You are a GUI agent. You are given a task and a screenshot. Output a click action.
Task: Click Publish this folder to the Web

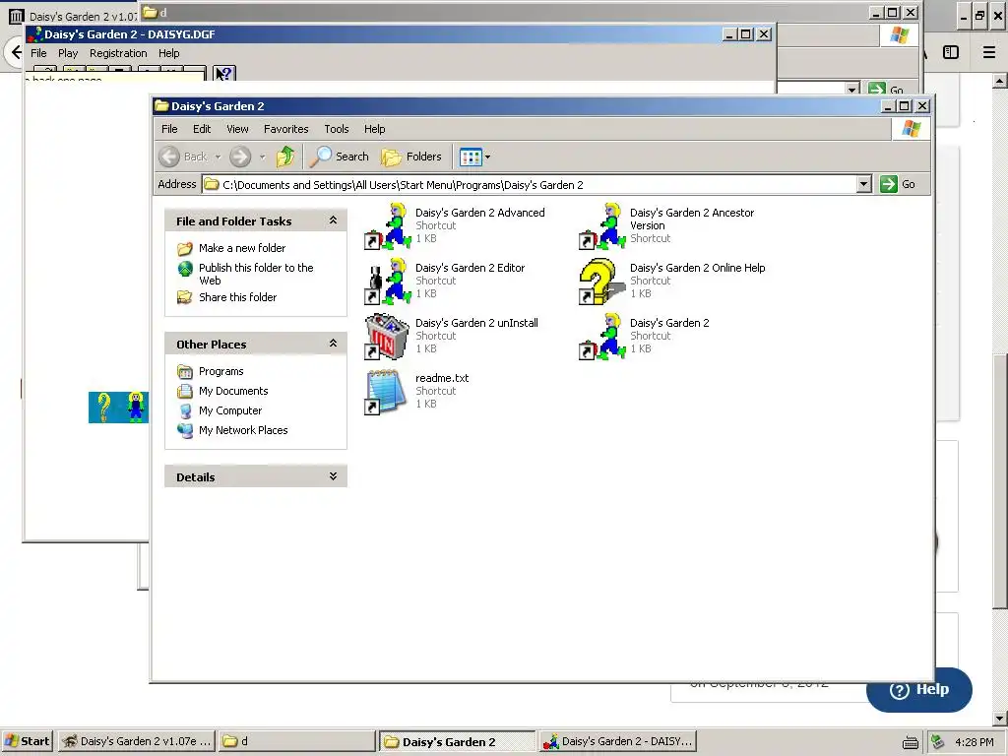point(256,274)
